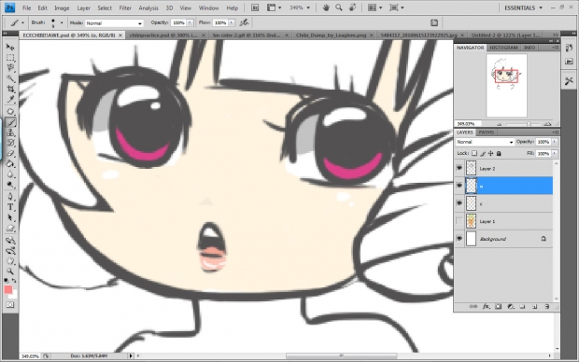The image size is (579, 362).
Task: Show Layer 1 visibility
Action: coord(459,221)
